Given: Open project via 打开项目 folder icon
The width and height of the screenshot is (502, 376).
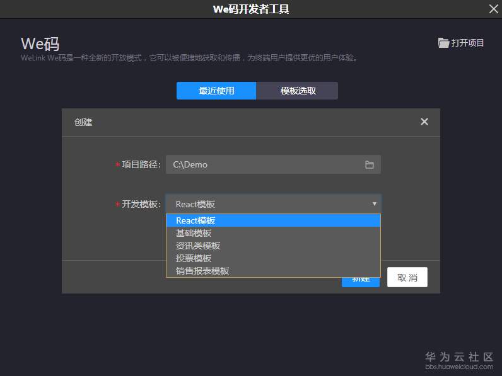Looking at the screenshot, I should coord(443,43).
